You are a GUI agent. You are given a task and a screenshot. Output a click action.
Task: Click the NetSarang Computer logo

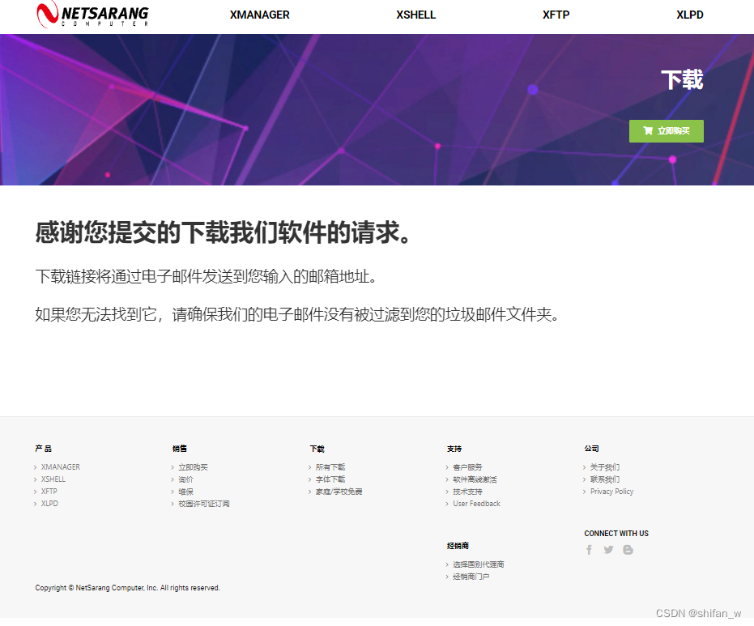[x=93, y=14]
